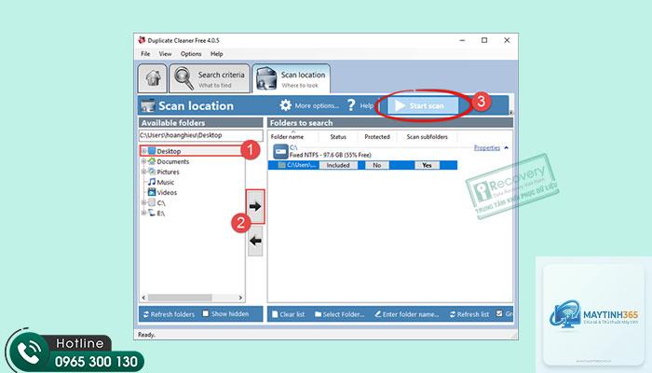
Task: Switch to the Search criteria tab
Action: click(x=210, y=78)
